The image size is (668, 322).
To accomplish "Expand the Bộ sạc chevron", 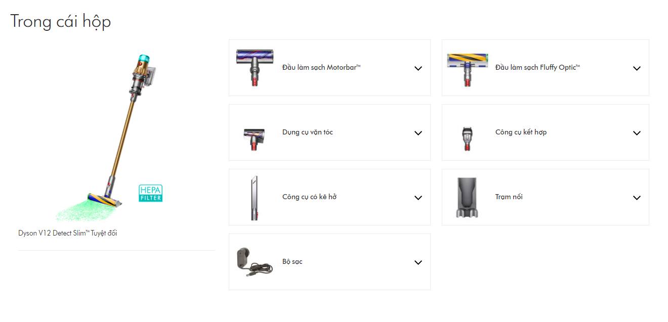I will (x=418, y=262).
